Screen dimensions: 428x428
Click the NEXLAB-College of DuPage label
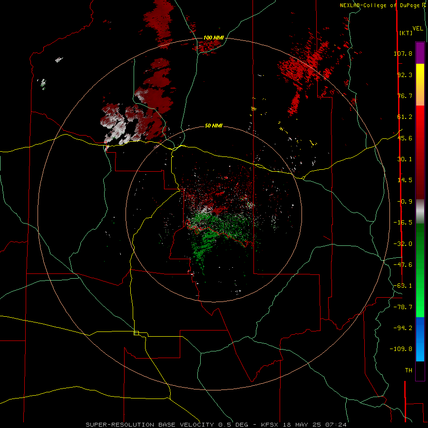382,5
